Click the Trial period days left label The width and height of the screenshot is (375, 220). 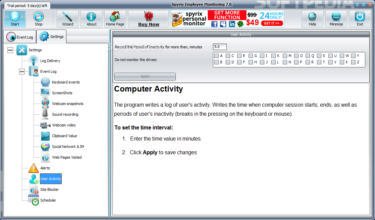point(27,5)
